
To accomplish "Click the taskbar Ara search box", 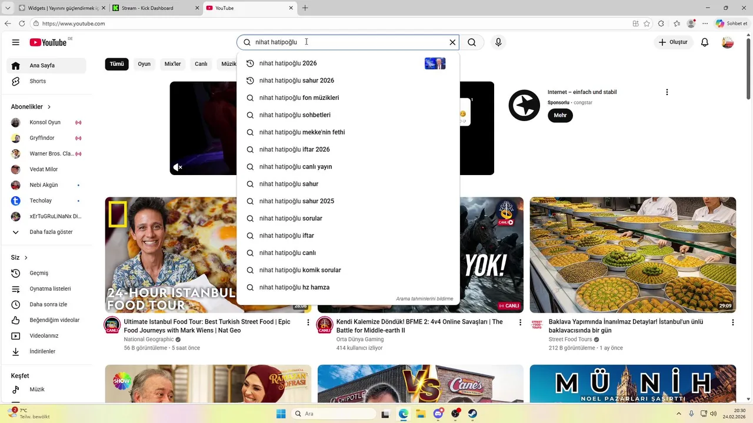I will (334, 414).
